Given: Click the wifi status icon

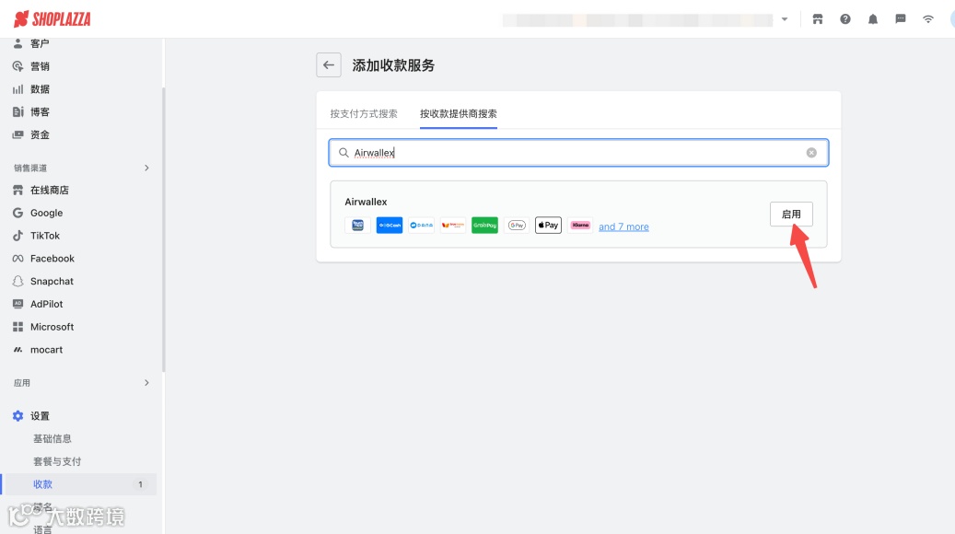Looking at the screenshot, I should 928,19.
